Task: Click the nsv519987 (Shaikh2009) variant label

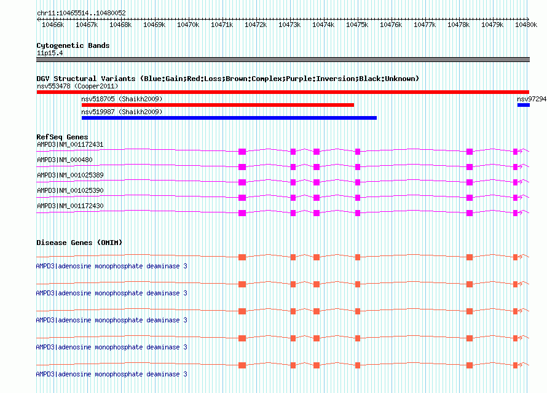Action: tap(122, 112)
